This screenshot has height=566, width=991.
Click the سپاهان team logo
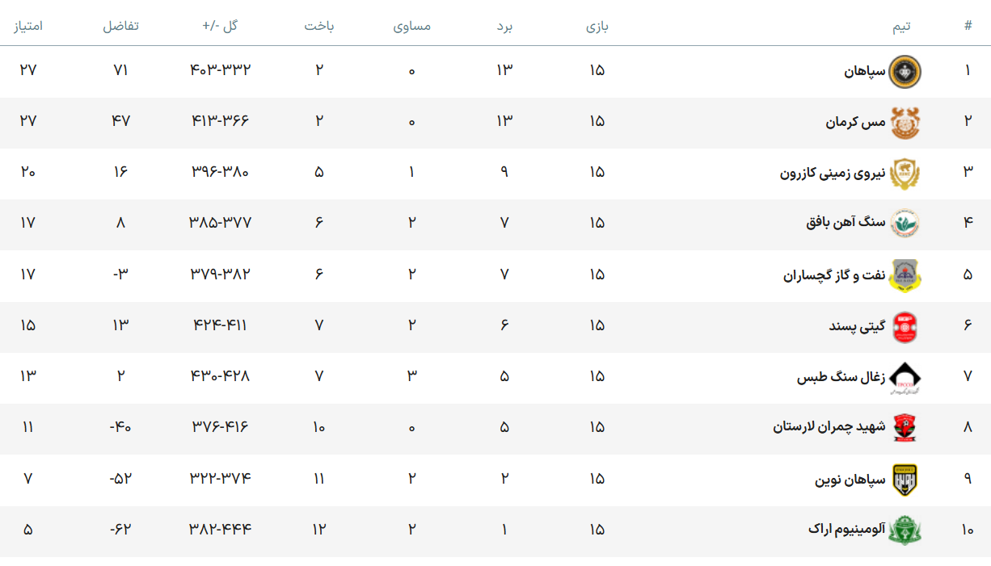pyautogui.click(x=905, y=71)
